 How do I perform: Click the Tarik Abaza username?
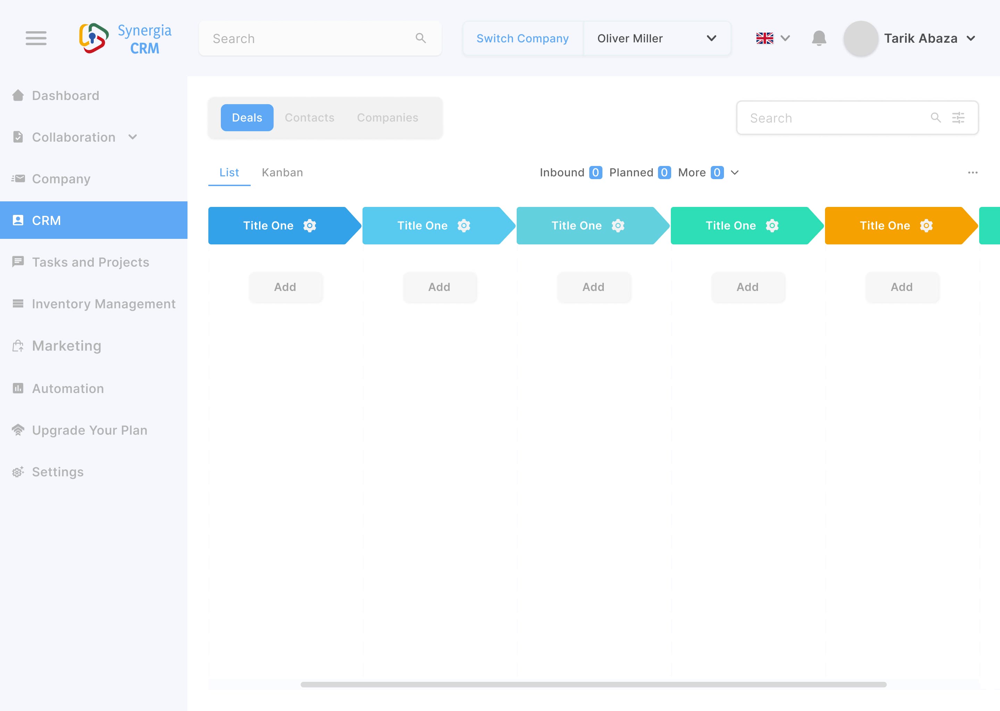coord(920,39)
